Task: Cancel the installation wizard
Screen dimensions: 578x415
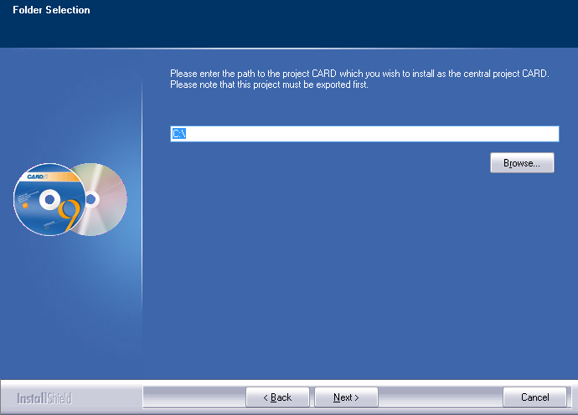Action: [x=534, y=397]
